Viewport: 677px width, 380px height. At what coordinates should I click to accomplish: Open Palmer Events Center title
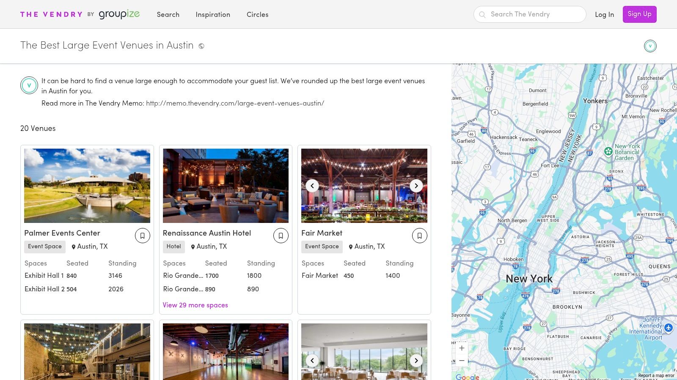[62, 233]
